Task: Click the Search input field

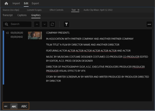Action: 17,24
